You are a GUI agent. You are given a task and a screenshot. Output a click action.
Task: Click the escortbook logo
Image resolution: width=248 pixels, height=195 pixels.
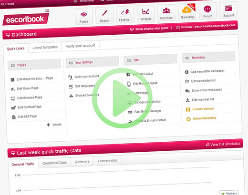point(25,19)
